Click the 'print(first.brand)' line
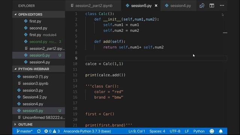240x135 pixels. tap(109, 125)
